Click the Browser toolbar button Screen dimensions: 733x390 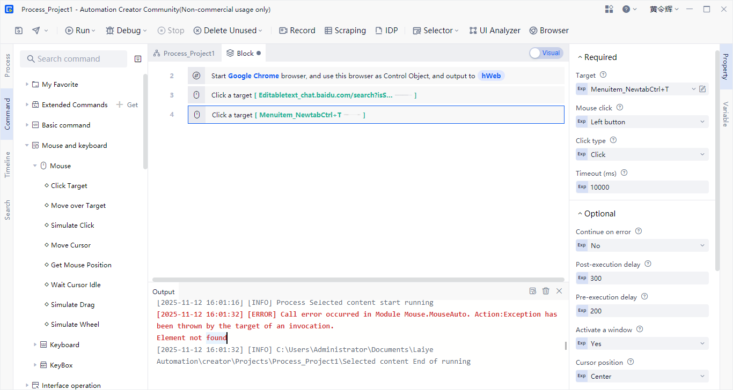548,31
